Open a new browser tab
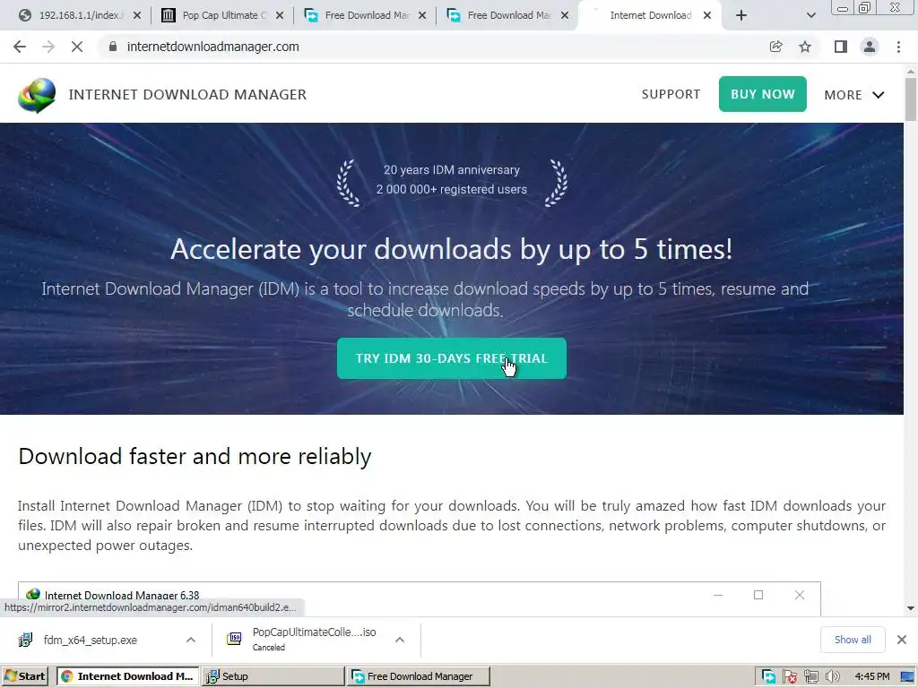 pos(741,15)
